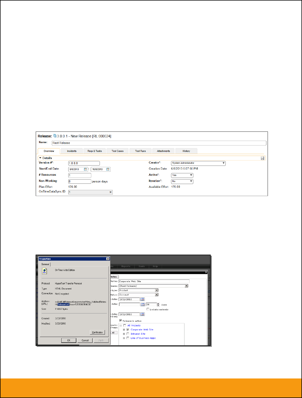The width and height of the screenshot is (302, 398).
Task: Open the Tools menu in OnTime
Action: pos(142,266)
